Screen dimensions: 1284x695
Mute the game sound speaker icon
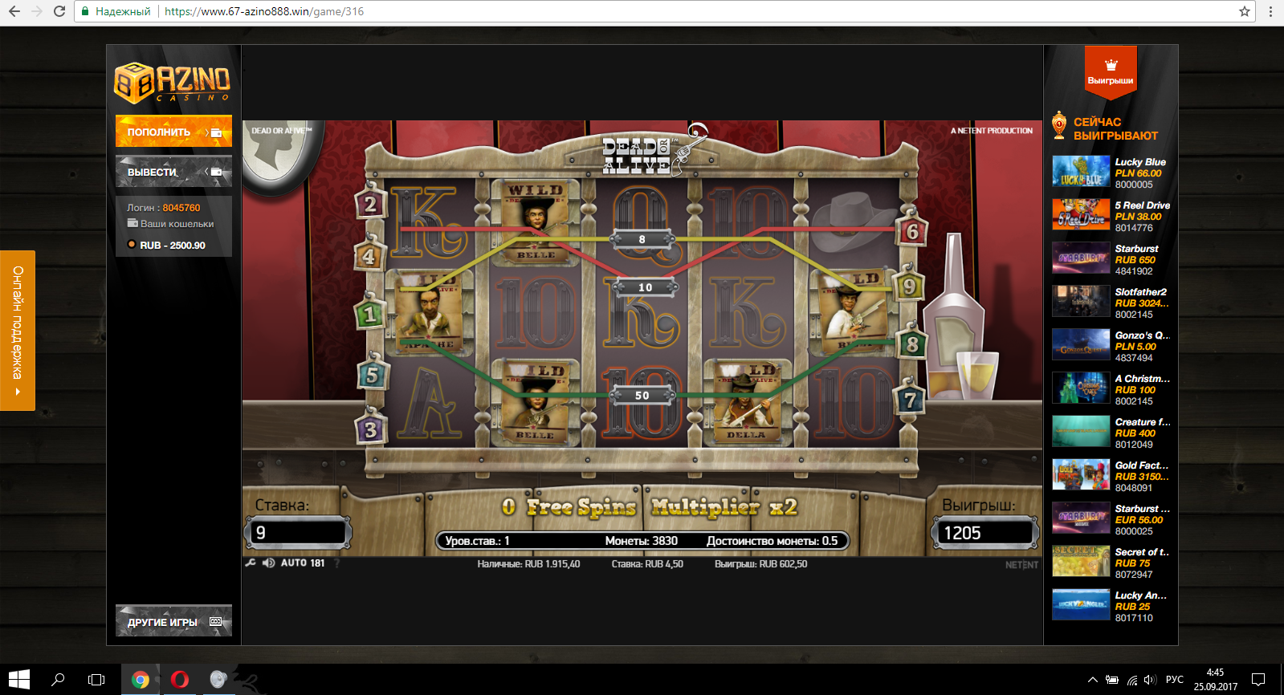tap(269, 563)
